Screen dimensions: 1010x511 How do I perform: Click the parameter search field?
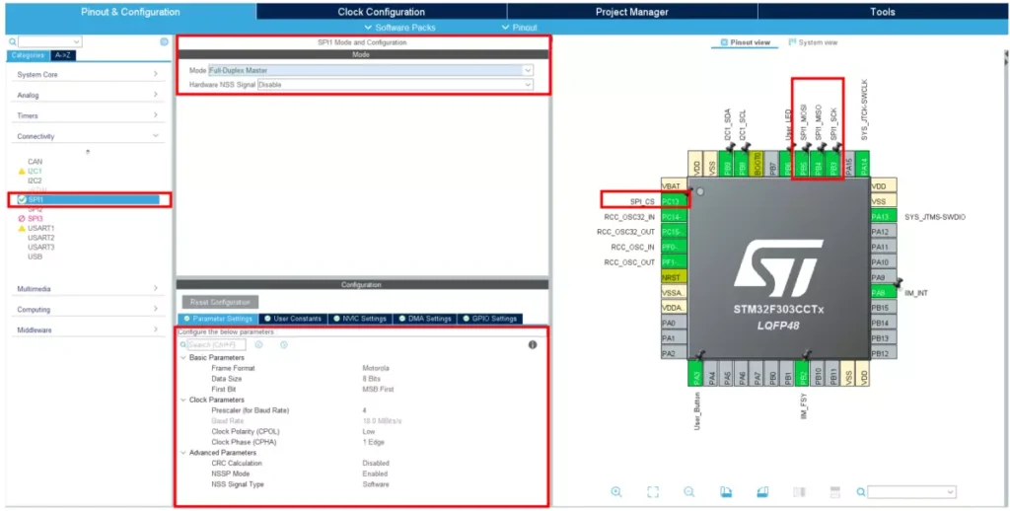click(x=216, y=344)
